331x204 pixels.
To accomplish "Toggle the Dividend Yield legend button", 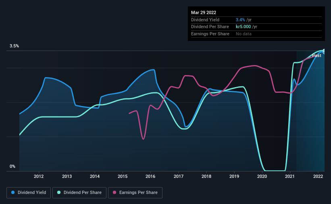I will tap(29, 193).
